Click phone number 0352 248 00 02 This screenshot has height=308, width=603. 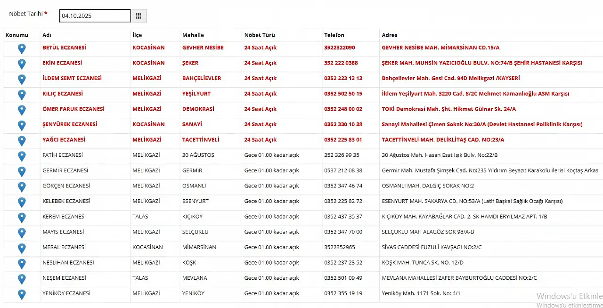point(343,109)
